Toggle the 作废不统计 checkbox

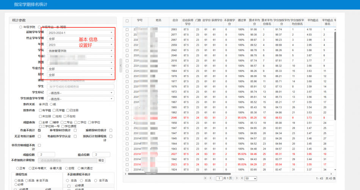(39, 130)
